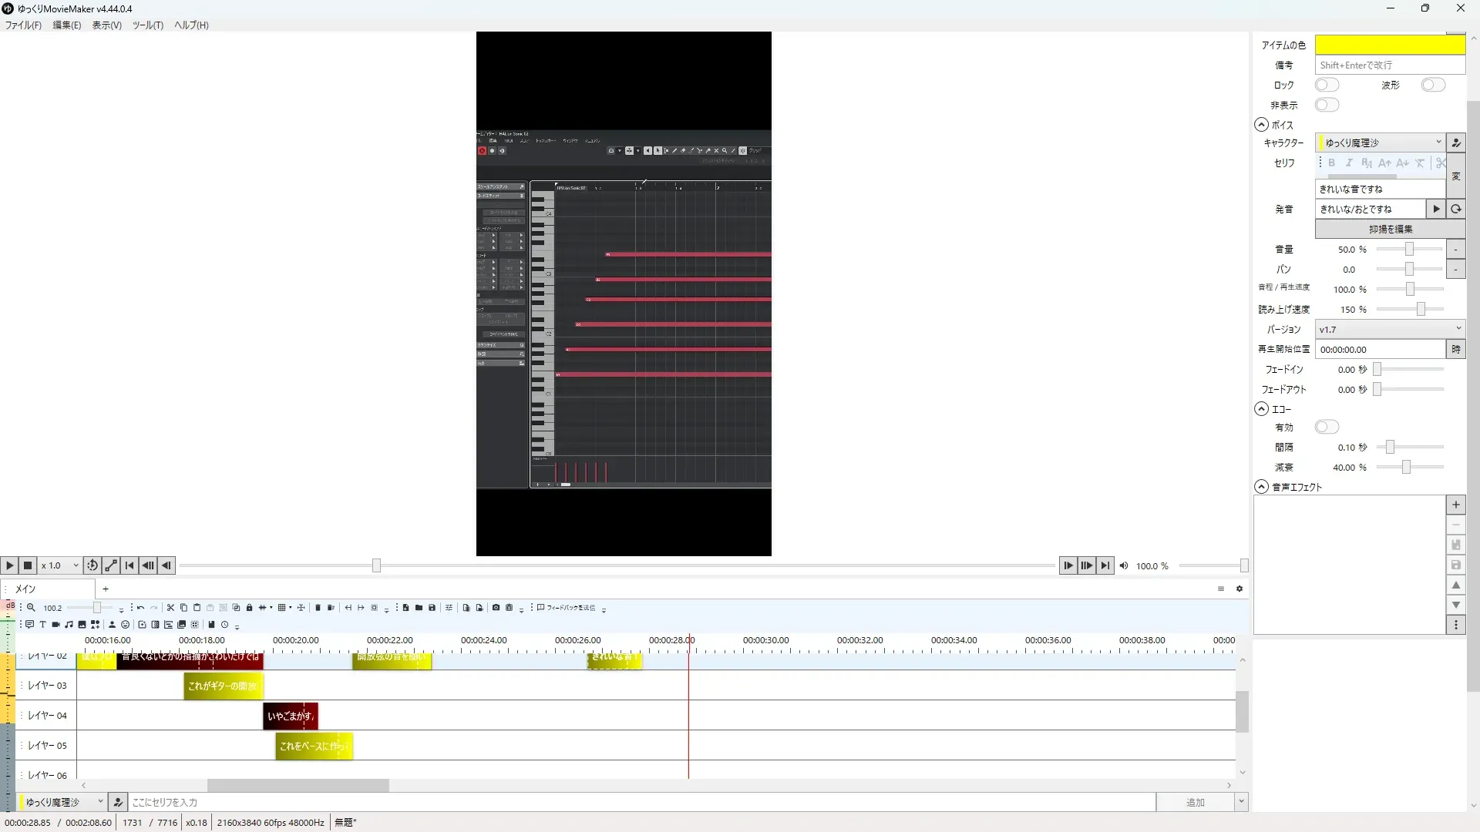Click the 抑揚を編集 button
Image resolution: width=1480 pixels, height=832 pixels.
tap(1390, 229)
